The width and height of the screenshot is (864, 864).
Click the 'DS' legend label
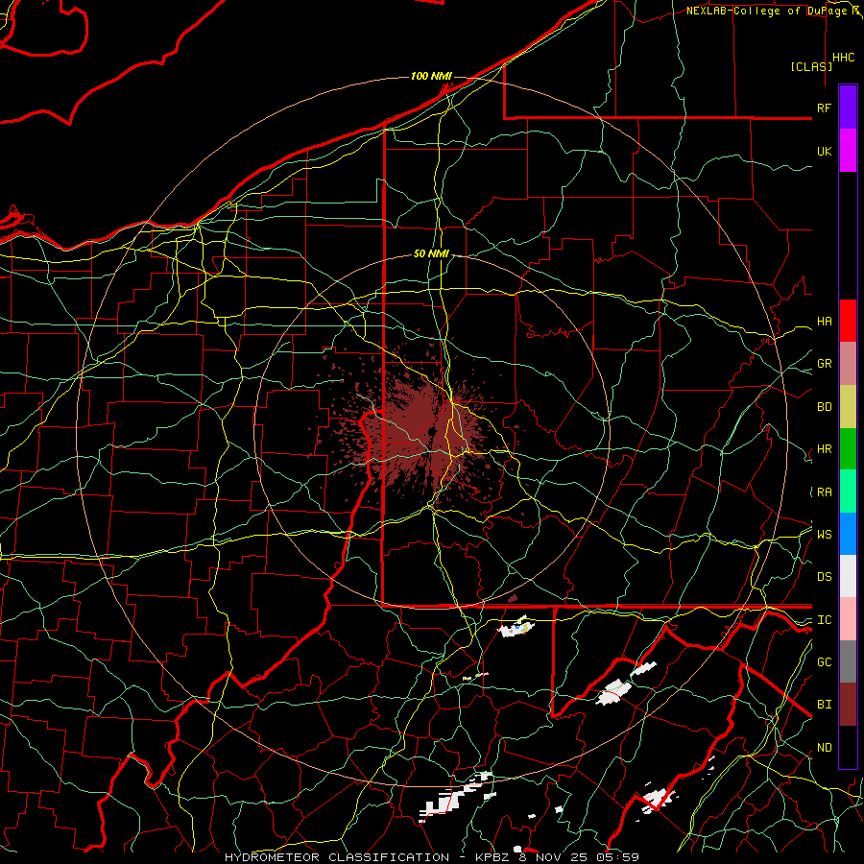pyautogui.click(x=824, y=577)
